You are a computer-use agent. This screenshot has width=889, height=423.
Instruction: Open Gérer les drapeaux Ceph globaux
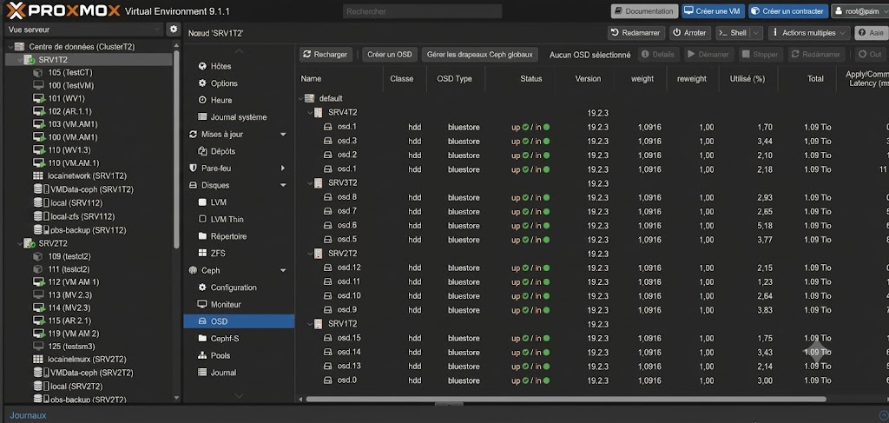pos(479,55)
